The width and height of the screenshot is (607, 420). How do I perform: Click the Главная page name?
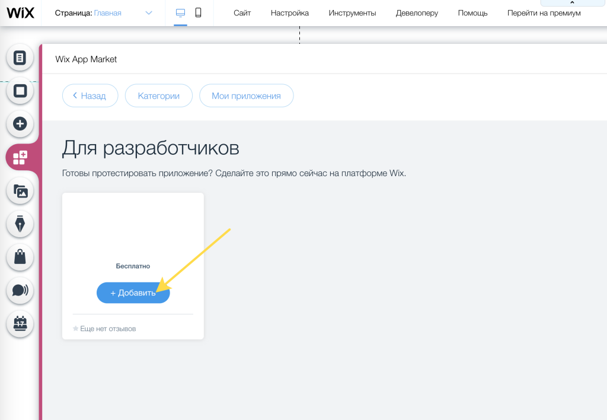point(108,13)
